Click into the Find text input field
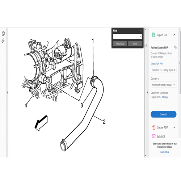 pos(126,36)
